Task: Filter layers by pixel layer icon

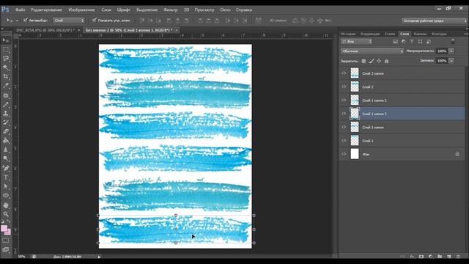Action: (396, 42)
